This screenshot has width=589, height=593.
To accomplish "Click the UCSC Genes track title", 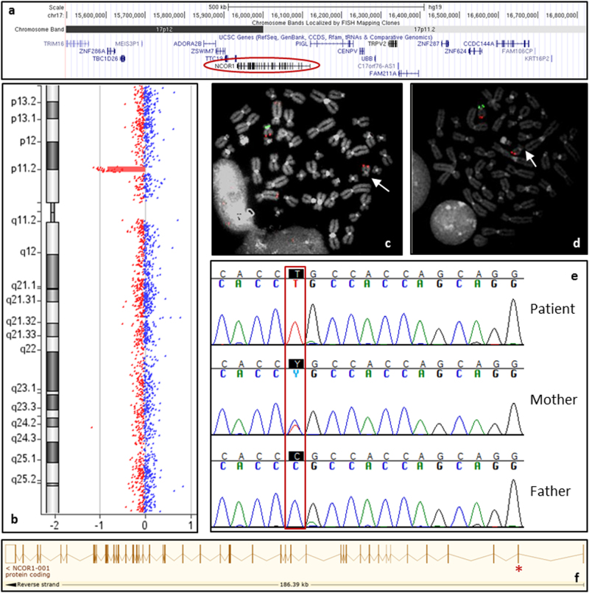I will [x=314, y=36].
